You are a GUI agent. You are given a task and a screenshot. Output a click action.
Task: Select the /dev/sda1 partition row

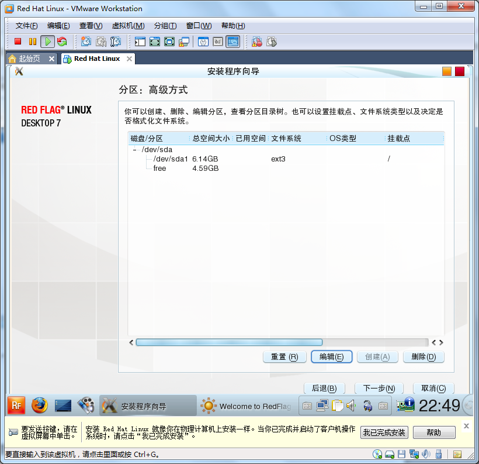point(286,159)
